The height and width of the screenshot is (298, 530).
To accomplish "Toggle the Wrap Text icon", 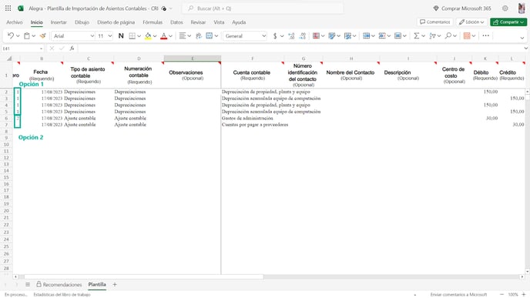I will 199,36.
